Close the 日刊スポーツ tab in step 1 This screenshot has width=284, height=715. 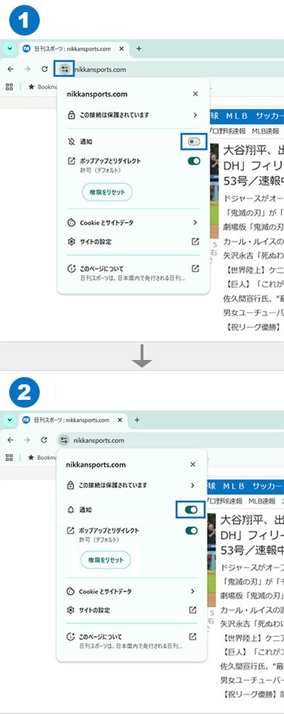121,49
